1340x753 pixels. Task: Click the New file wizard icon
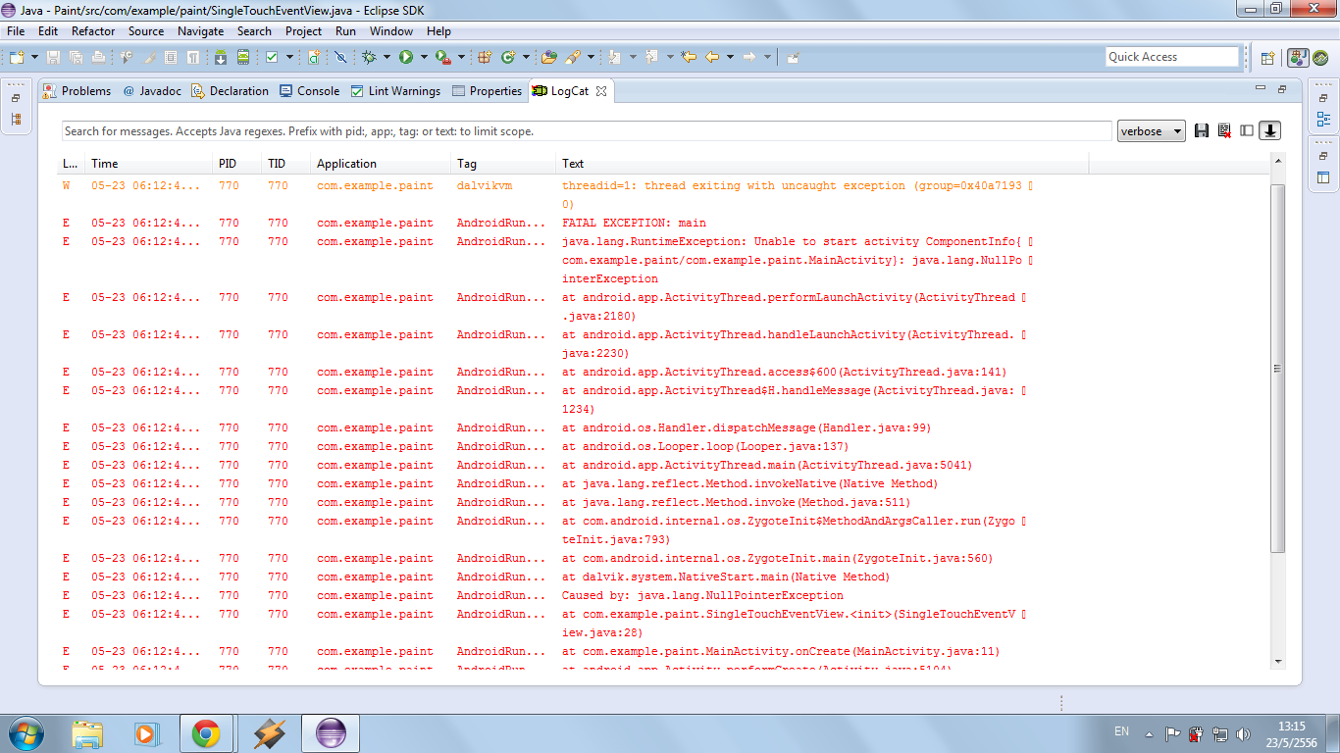(17, 57)
